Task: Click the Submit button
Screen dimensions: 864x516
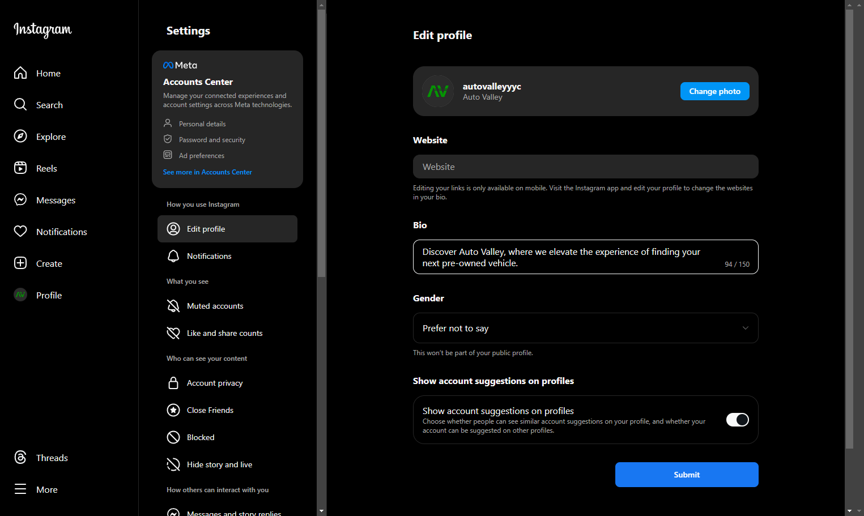Action: [687, 475]
